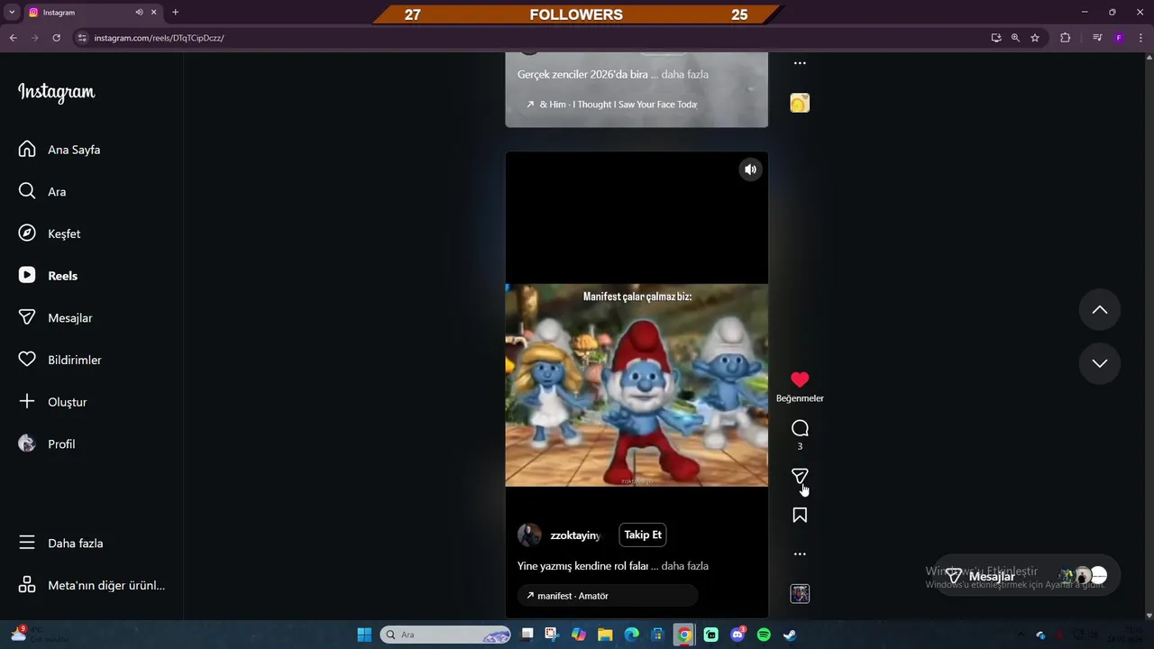Image resolution: width=1154 pixels, height=649 pixels.
Task: Open Chrome three-dot menu
Action: [1141, 38]
